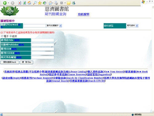This screenshot has height=116, width=154.
Task: Click the 期刊CODEN input field
Action: [x=43, y=53]
